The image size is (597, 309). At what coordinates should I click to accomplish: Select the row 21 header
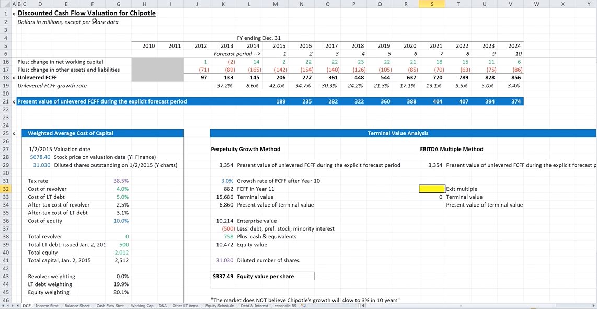[x=6, y=101]
